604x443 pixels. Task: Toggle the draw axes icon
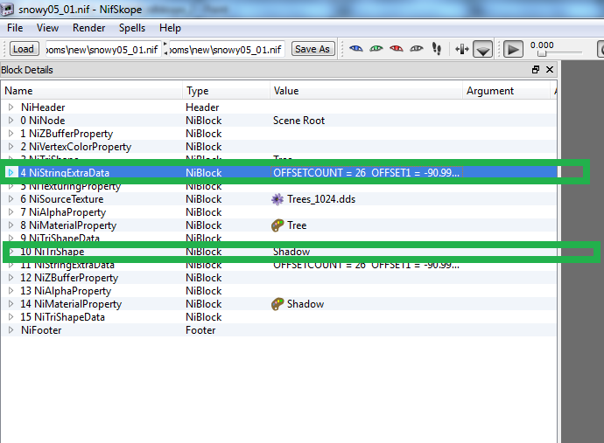(x=462, y=49)
